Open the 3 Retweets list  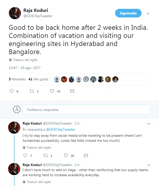[17, 79]
